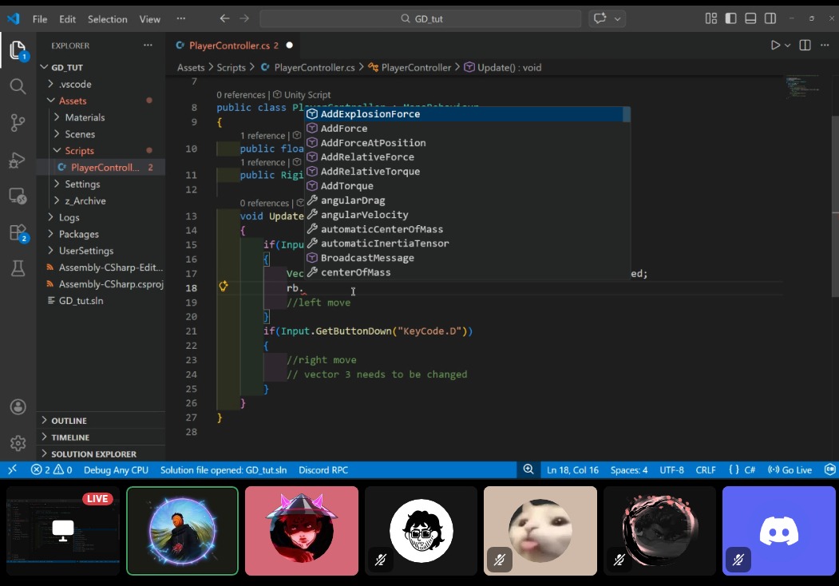This screenshot has width=839, height=586.
Task: Open the Manage gear icon
Action: pos(18,443)
